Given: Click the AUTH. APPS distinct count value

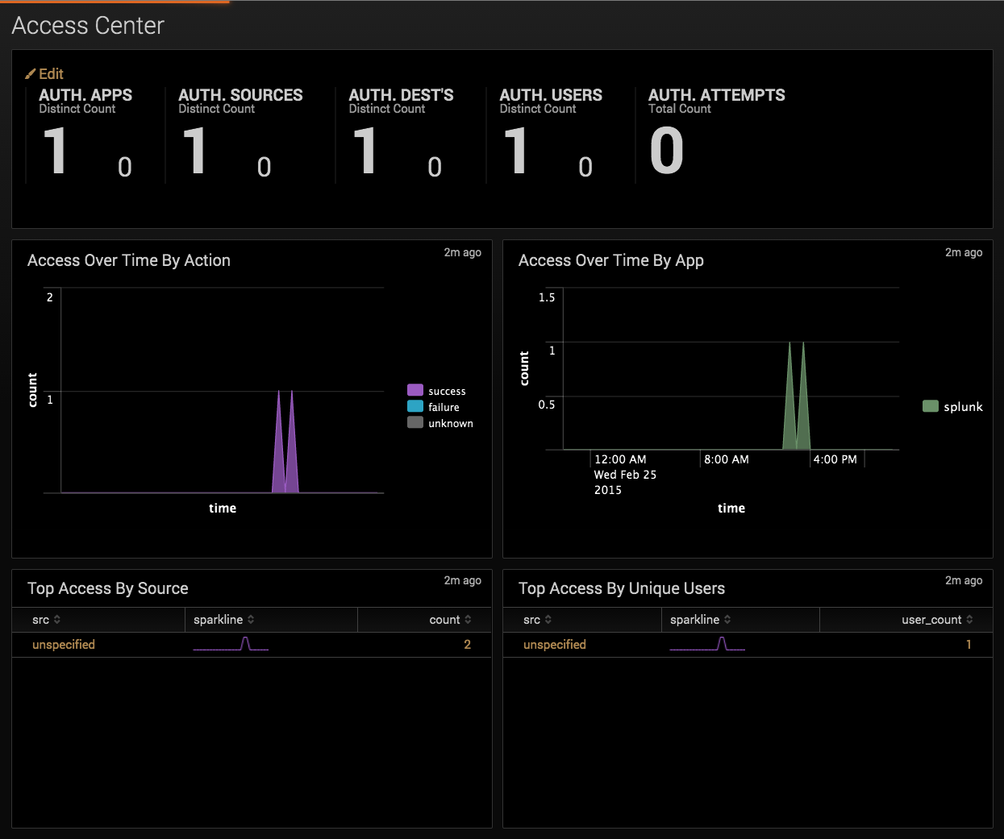Looking at the screenshot, I should pos(55,151).
